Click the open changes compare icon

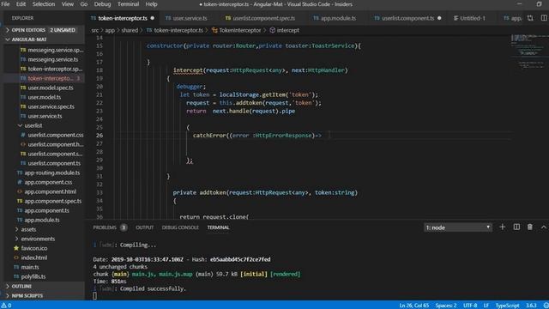click(530, 18)
